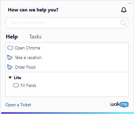Click the magnifier search icon
The height and width of the screenshot is (114, 134).
click(123, 23)
